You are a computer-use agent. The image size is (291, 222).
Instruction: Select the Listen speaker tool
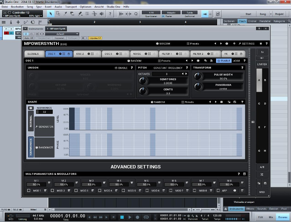pyautogui.click(x=101, y=14)
